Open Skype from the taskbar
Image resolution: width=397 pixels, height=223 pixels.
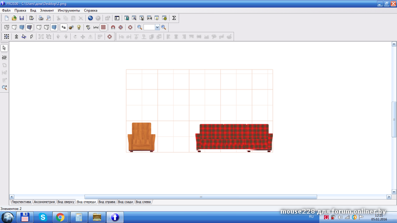[43, 218]
